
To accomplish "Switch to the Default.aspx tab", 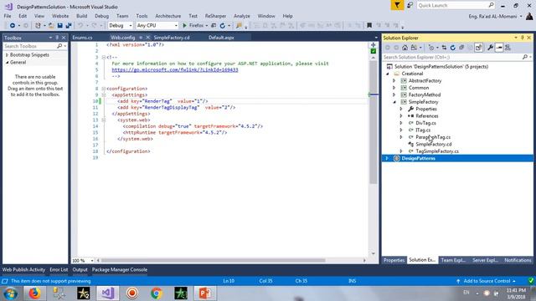I will tap(221, 38).
